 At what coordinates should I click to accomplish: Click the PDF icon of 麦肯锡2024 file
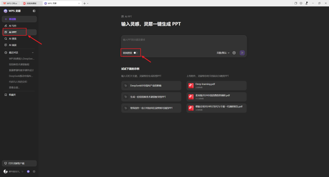191,97
